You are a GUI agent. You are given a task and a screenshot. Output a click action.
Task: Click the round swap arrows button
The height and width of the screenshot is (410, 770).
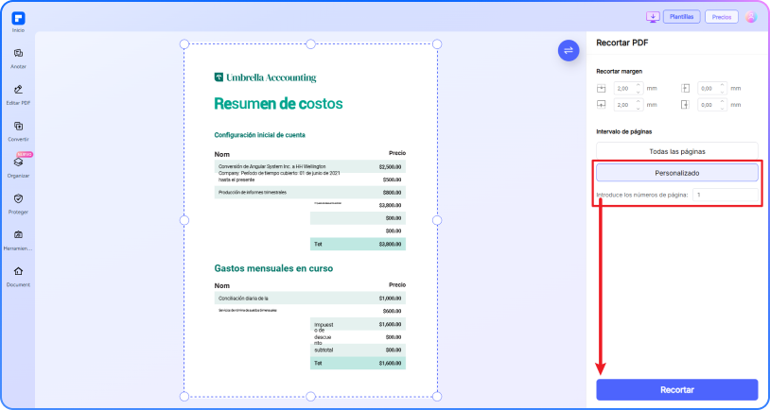(x=569, y=50)
